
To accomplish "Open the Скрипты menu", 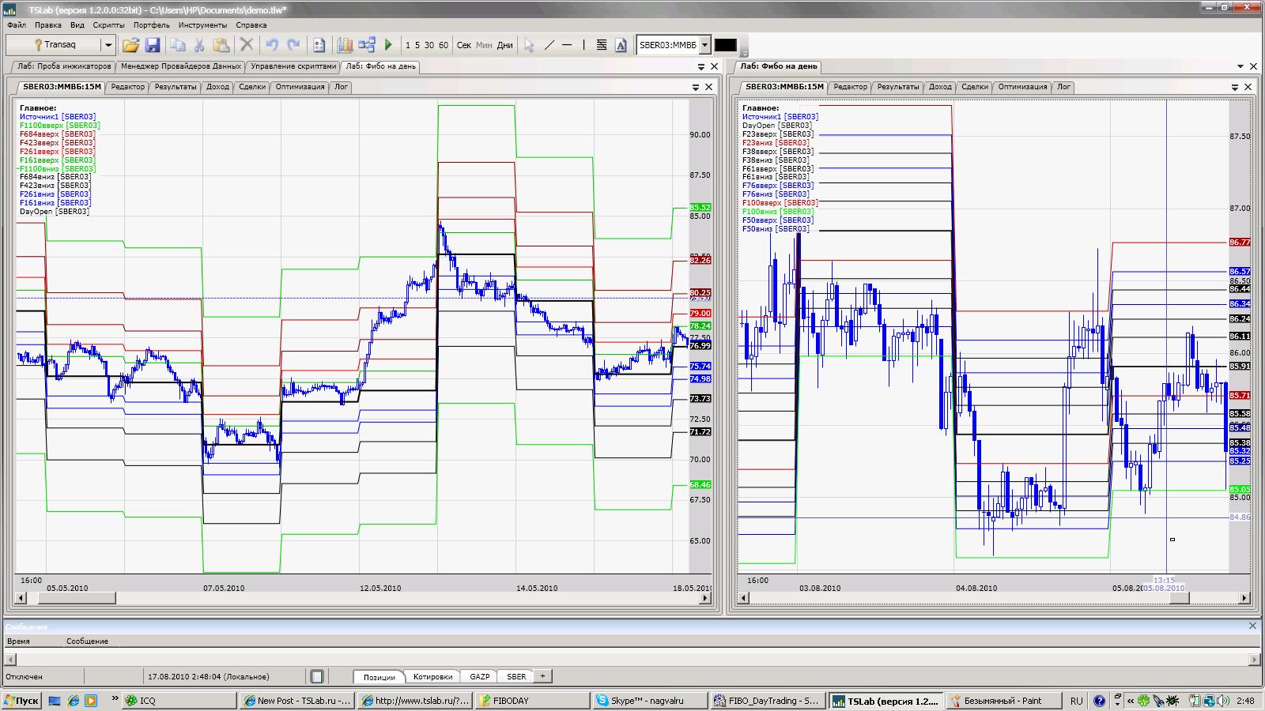I will click(108, 25).
